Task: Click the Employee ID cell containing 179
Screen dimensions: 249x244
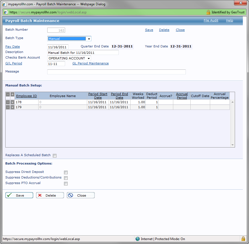Action: point(27,107)
